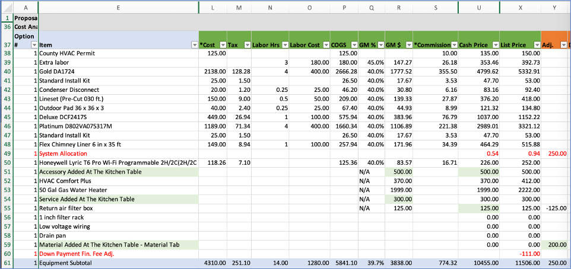Open the Option # filter dropdown
Viewport: 571px width, 269px height.
34,45
